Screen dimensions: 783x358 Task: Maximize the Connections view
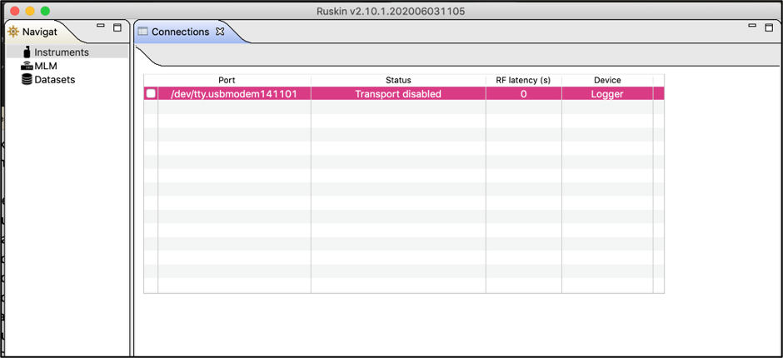[769, 27]
